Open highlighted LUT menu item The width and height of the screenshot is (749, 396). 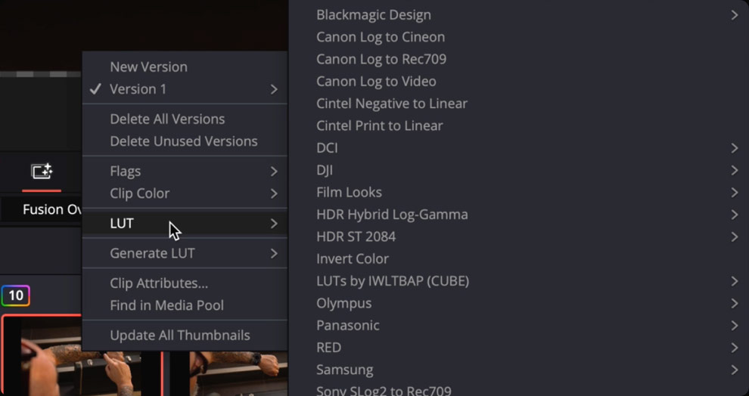tap(185, 223)
